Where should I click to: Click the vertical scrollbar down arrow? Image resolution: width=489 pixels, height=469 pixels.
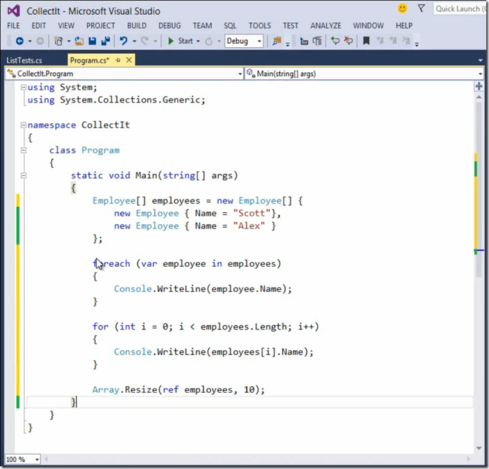479,448
